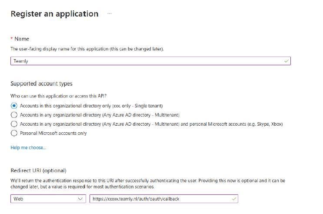
Task: Click the user-facing display name description
Action: coord(87,49)
